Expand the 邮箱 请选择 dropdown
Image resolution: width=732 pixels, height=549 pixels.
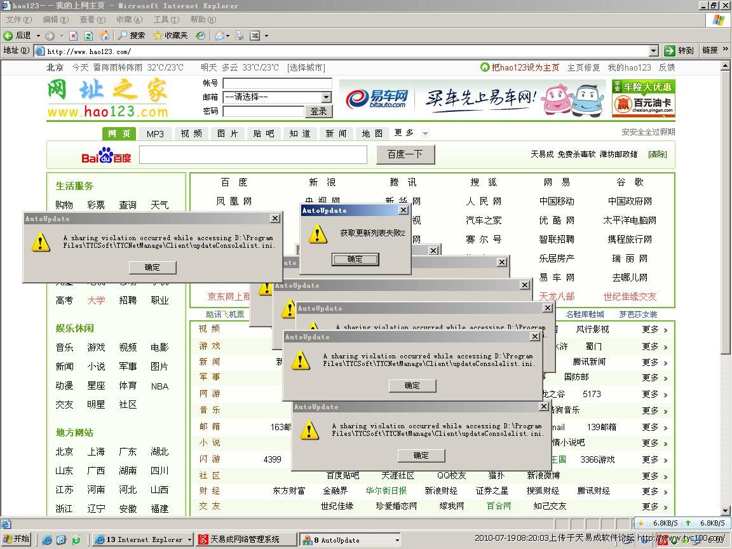(326, 97)
